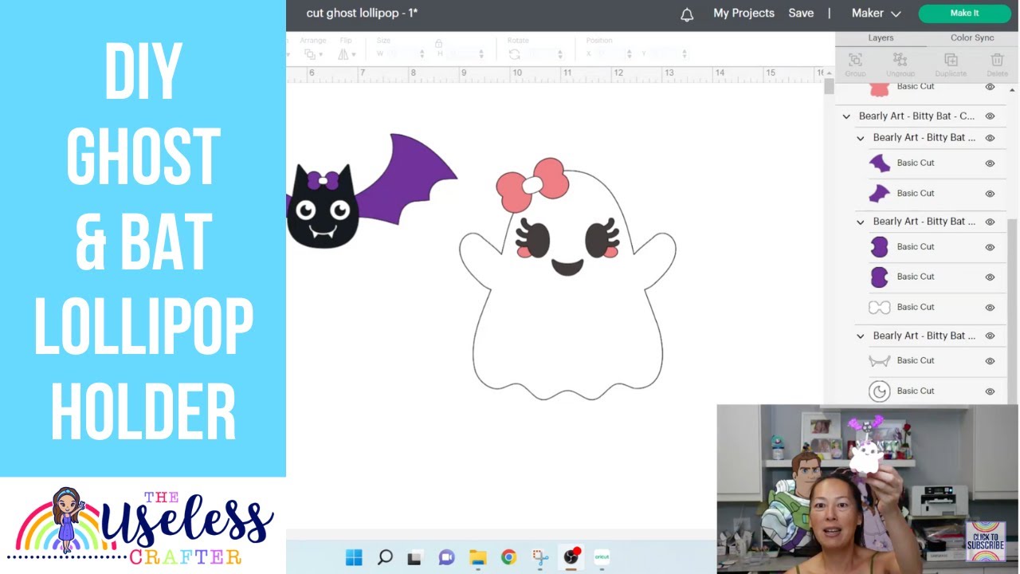
Task: Click the Click To Subscribe badge
Action: click(x=986, y=541)
